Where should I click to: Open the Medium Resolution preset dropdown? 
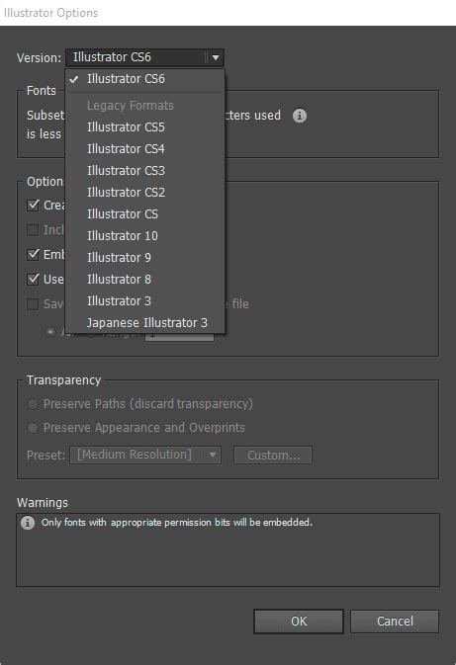[145, 455]
